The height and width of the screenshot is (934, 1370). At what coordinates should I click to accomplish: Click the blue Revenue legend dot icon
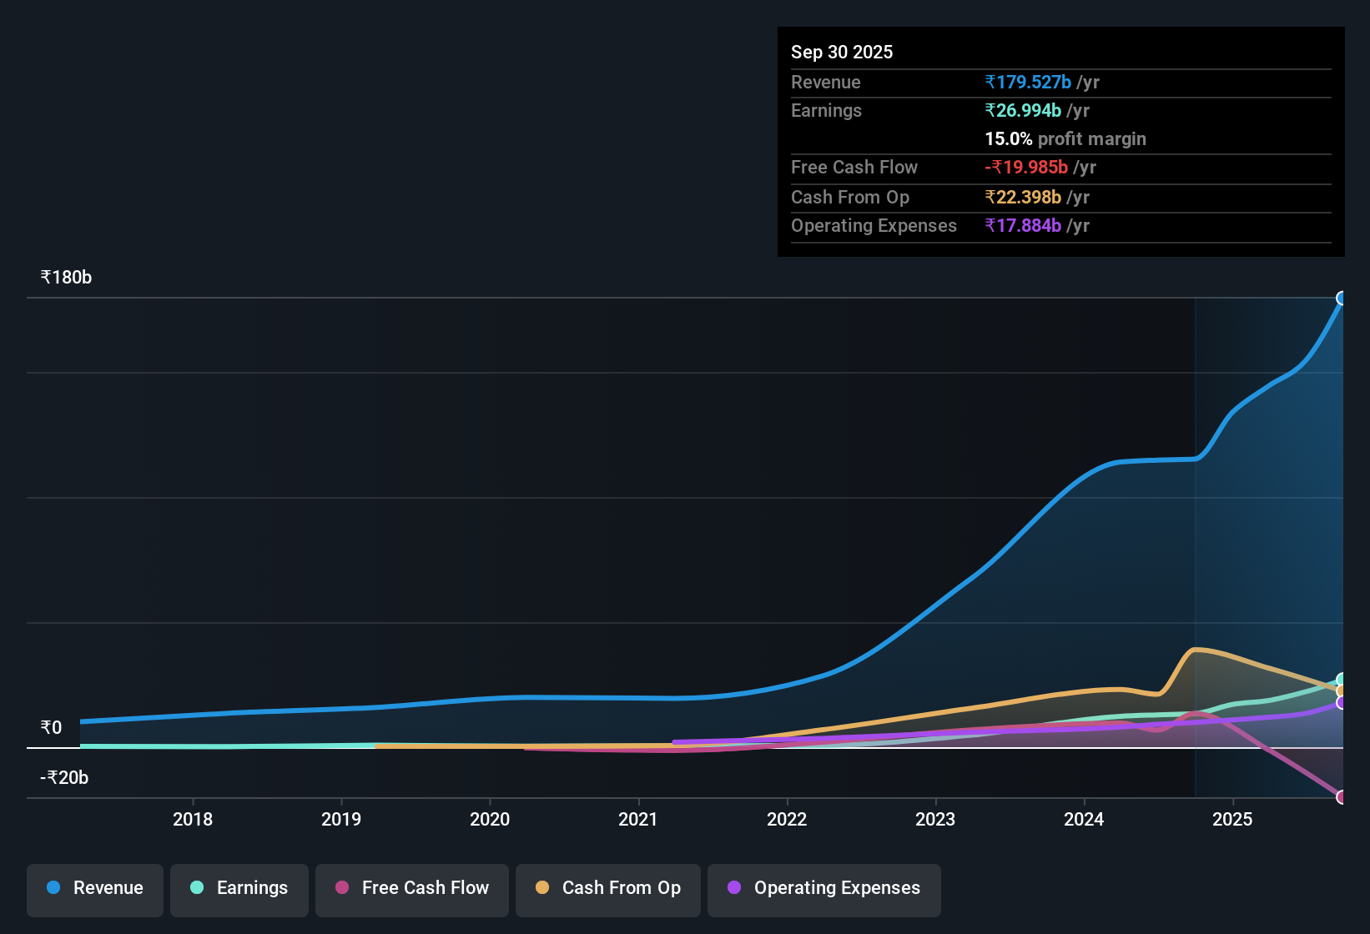click(x=53, y=888)
